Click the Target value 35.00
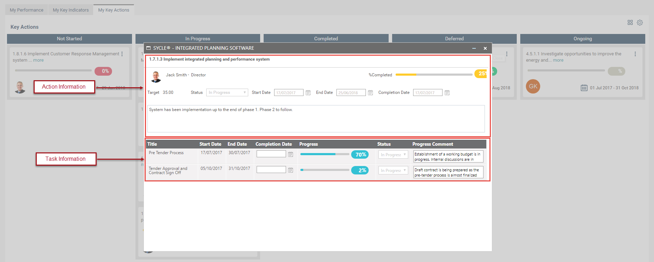This screenshot has width=654, height=262. tap(168, 92)
